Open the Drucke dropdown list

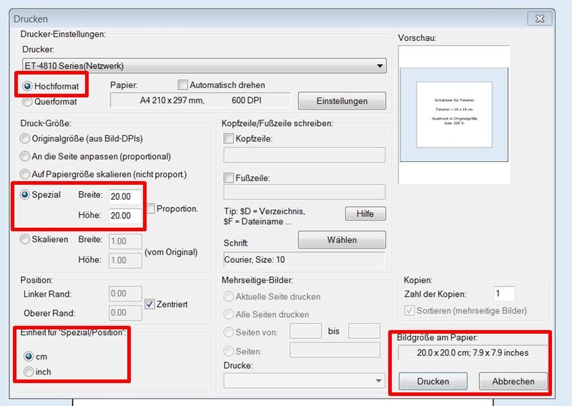point(305,381)
